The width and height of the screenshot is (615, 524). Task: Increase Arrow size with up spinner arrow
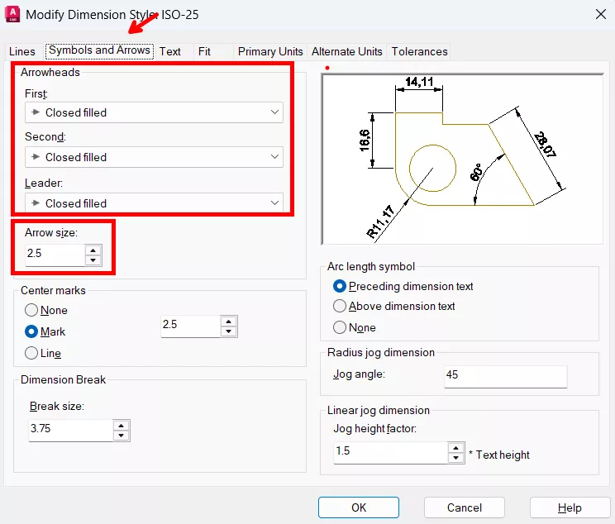[x=93, y=249]
